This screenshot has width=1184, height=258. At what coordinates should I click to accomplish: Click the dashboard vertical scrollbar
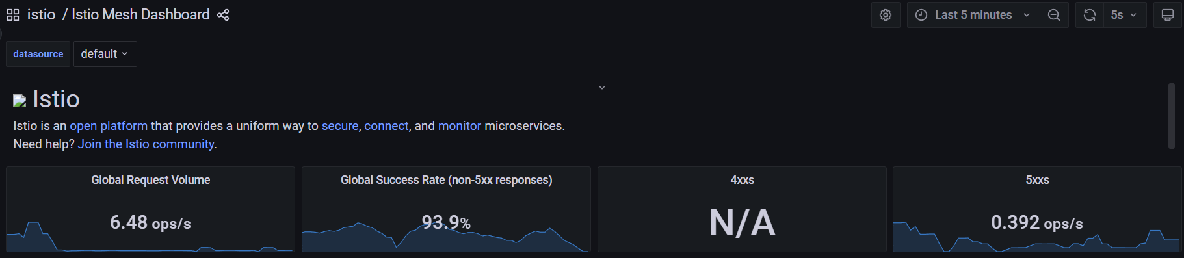coord(1172,116)
